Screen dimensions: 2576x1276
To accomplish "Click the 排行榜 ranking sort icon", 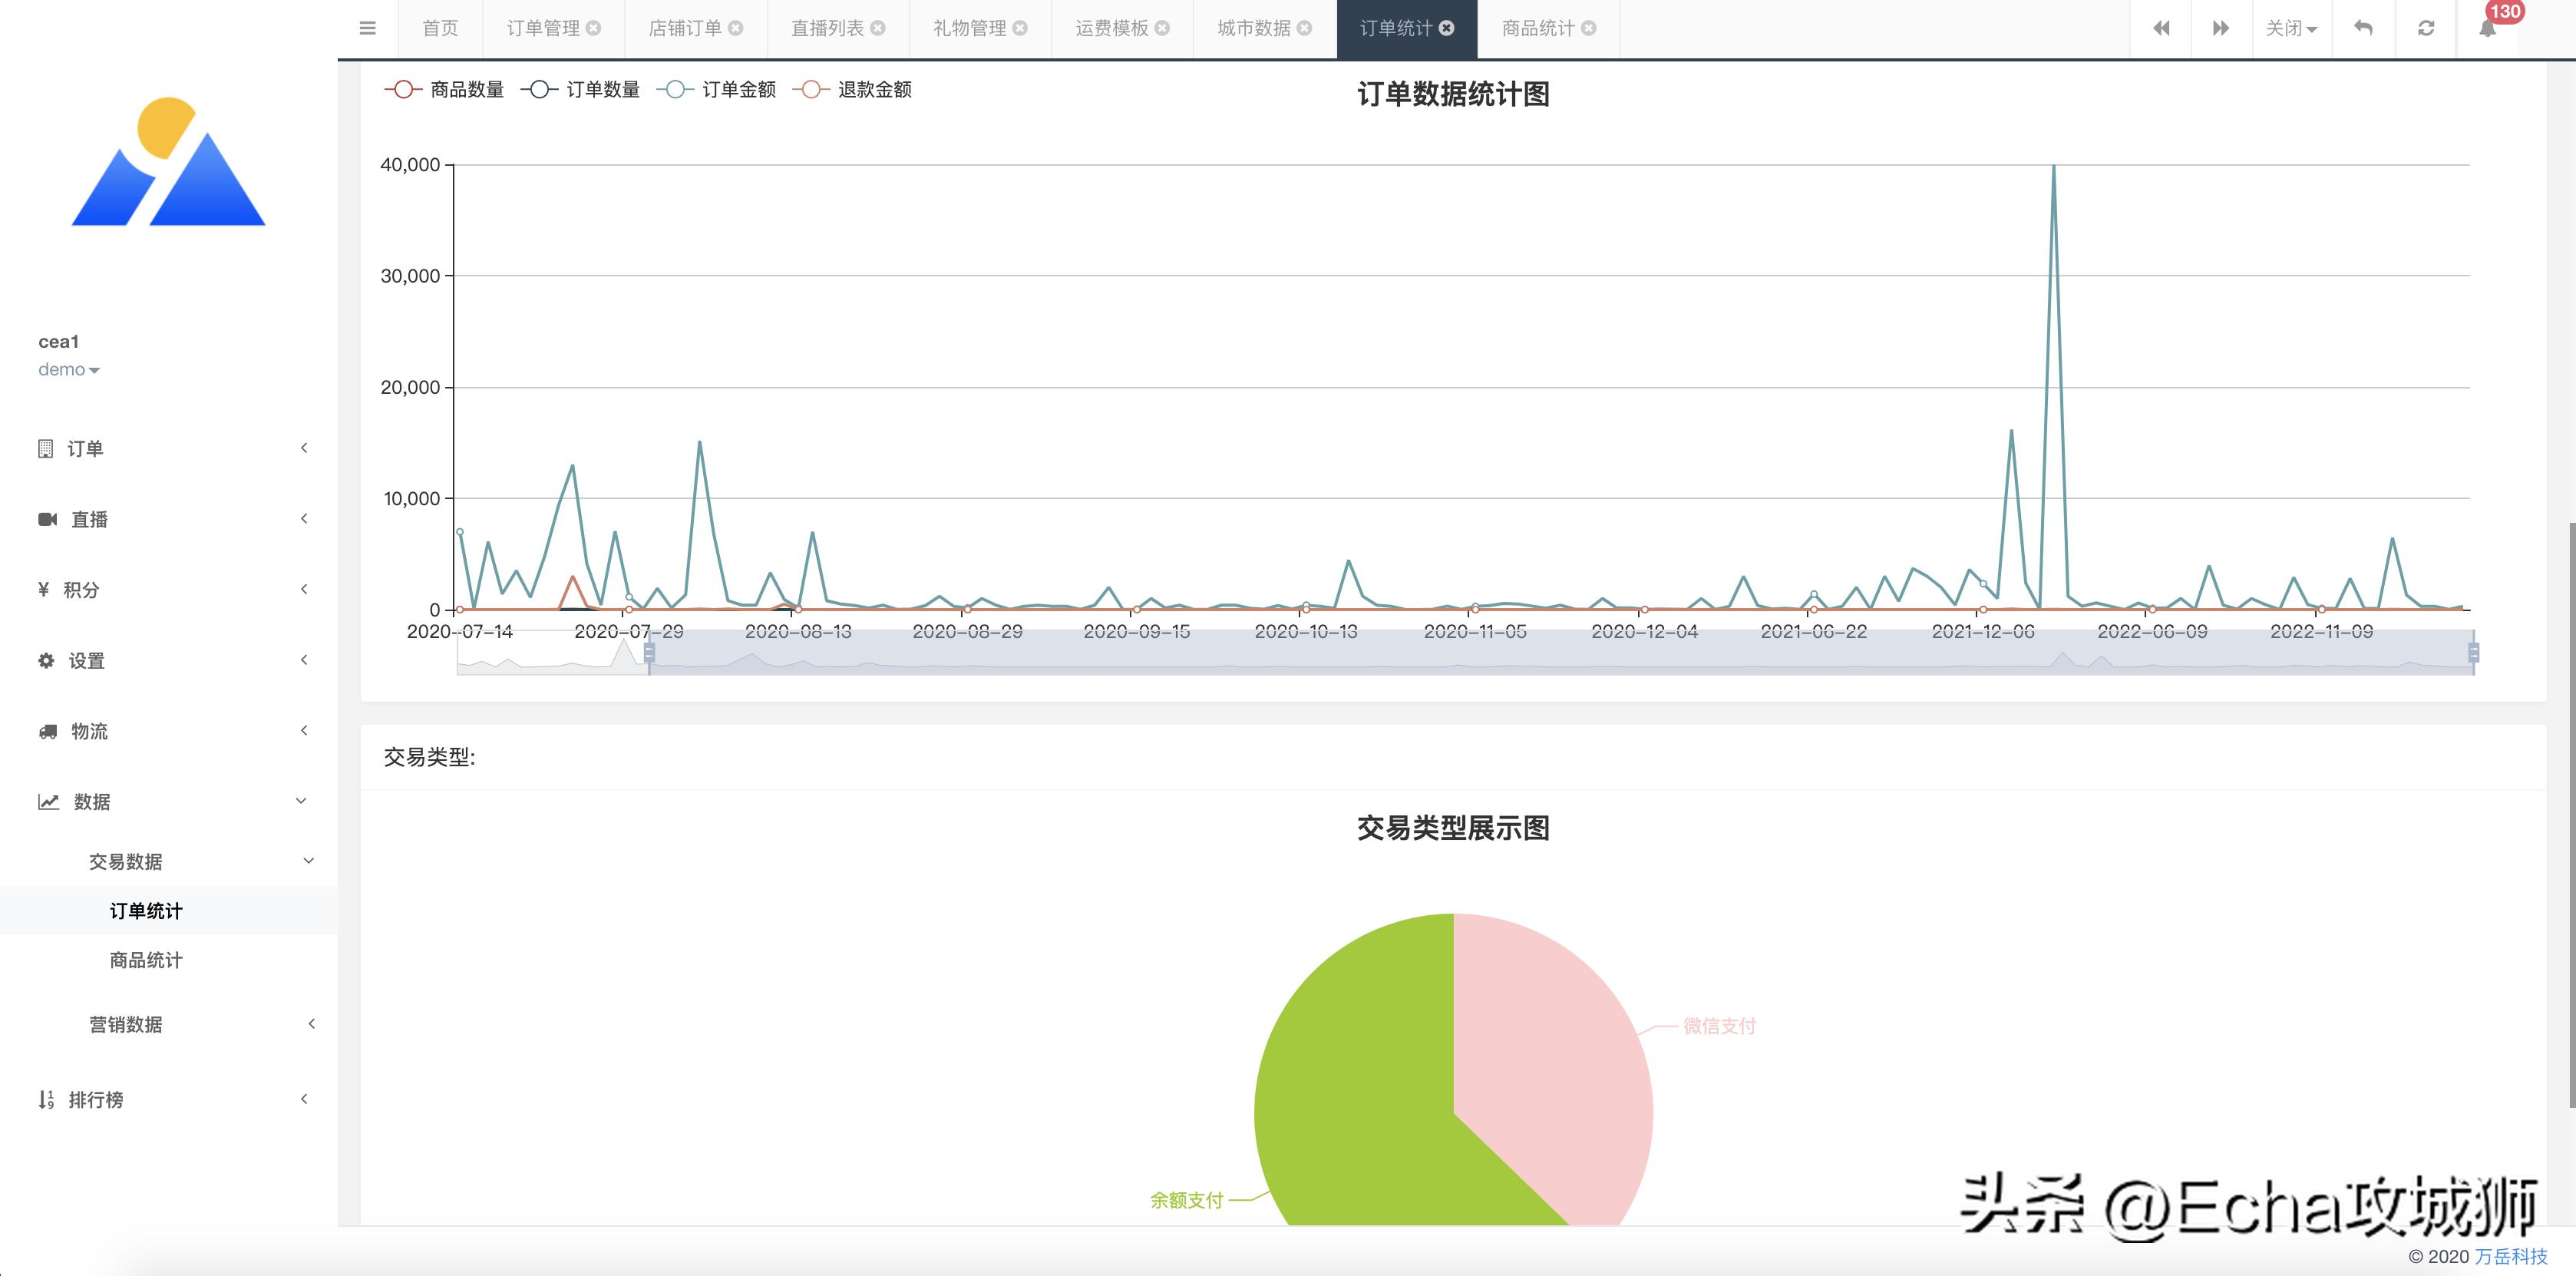I will pos(45,1099).
